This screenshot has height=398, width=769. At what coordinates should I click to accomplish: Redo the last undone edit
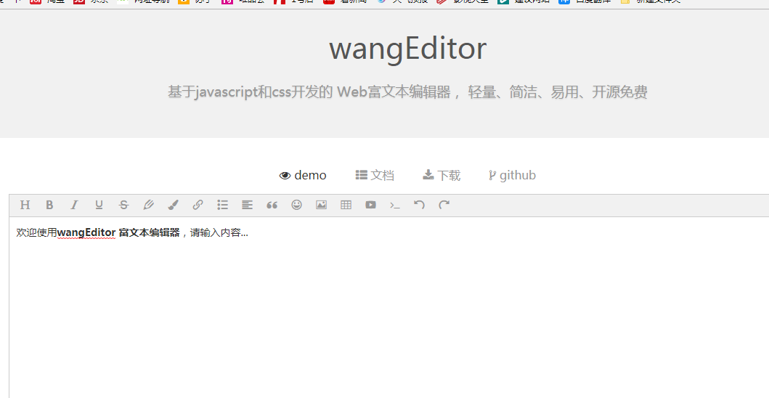coord(444,205)
